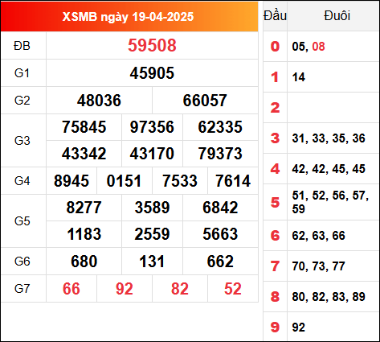Select the ĐB special prize number 59508

point(152,45)
